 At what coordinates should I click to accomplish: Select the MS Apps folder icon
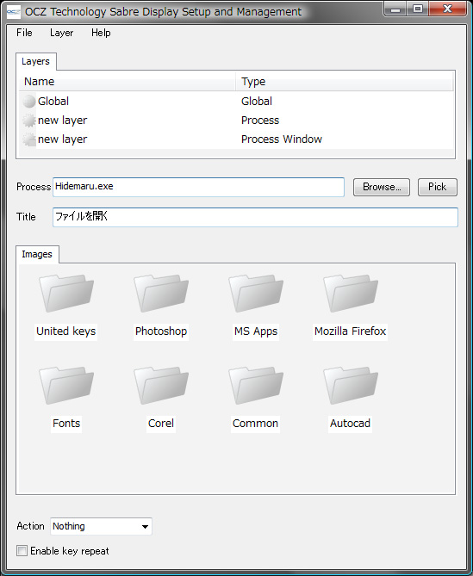256,293
